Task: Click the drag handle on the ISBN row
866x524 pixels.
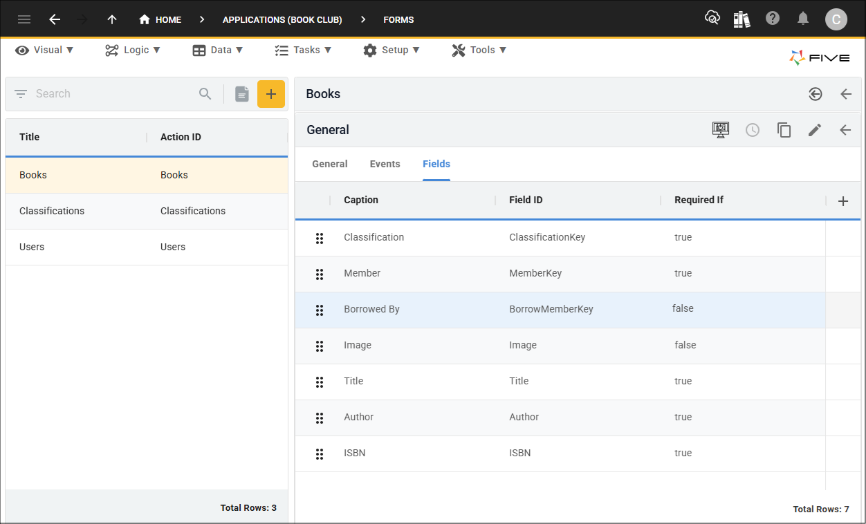Action: [320, 454]
